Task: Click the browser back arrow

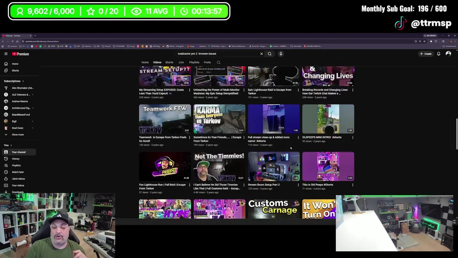Action: [3, 41]
